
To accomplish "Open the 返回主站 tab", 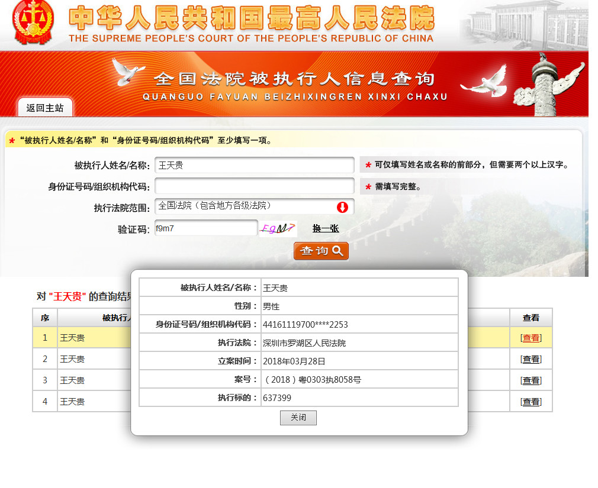I will [x=45, y=108].
